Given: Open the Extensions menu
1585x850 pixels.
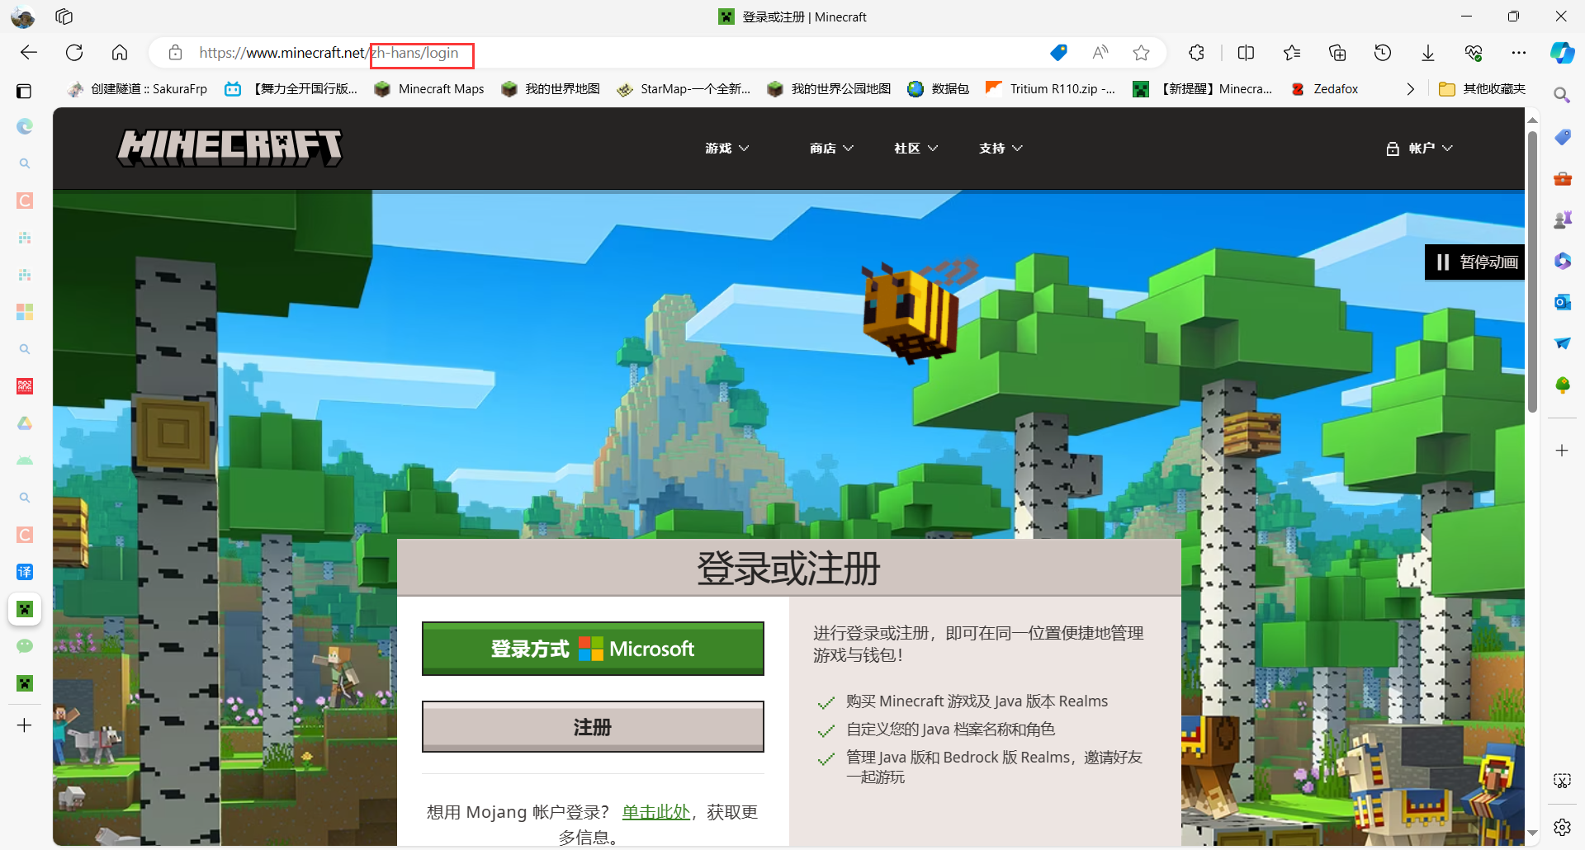Looking at the screenshot, I should tap(1196, 53).
